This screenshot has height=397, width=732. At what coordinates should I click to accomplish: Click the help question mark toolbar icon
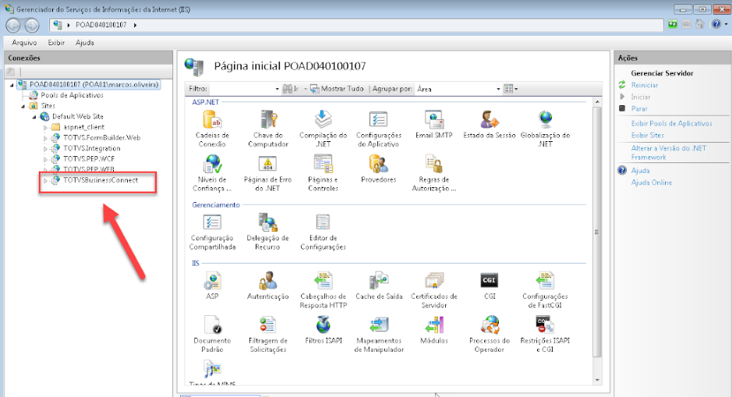716,24
